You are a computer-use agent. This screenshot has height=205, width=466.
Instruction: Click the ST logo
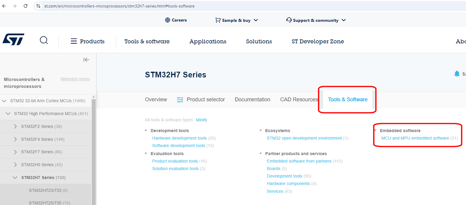pos(13,39)
